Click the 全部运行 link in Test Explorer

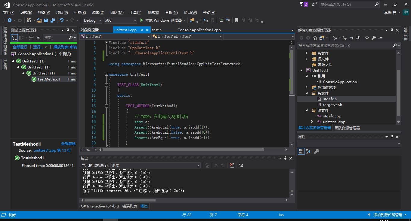[x=20, y=47]
